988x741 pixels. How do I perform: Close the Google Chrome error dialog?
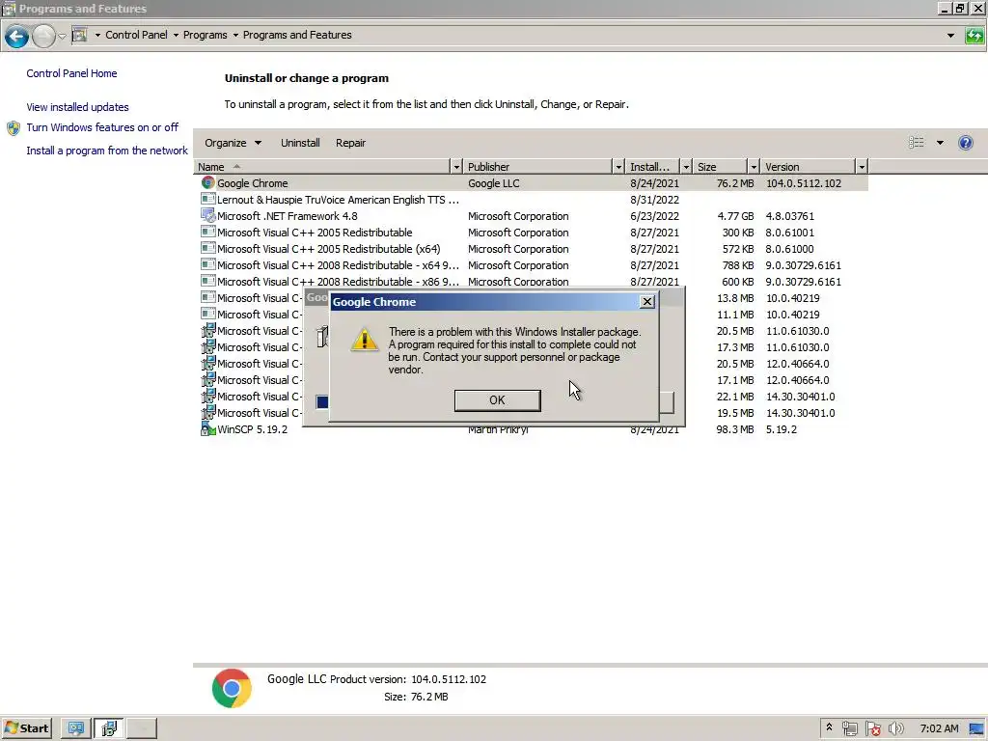(647, 302)
